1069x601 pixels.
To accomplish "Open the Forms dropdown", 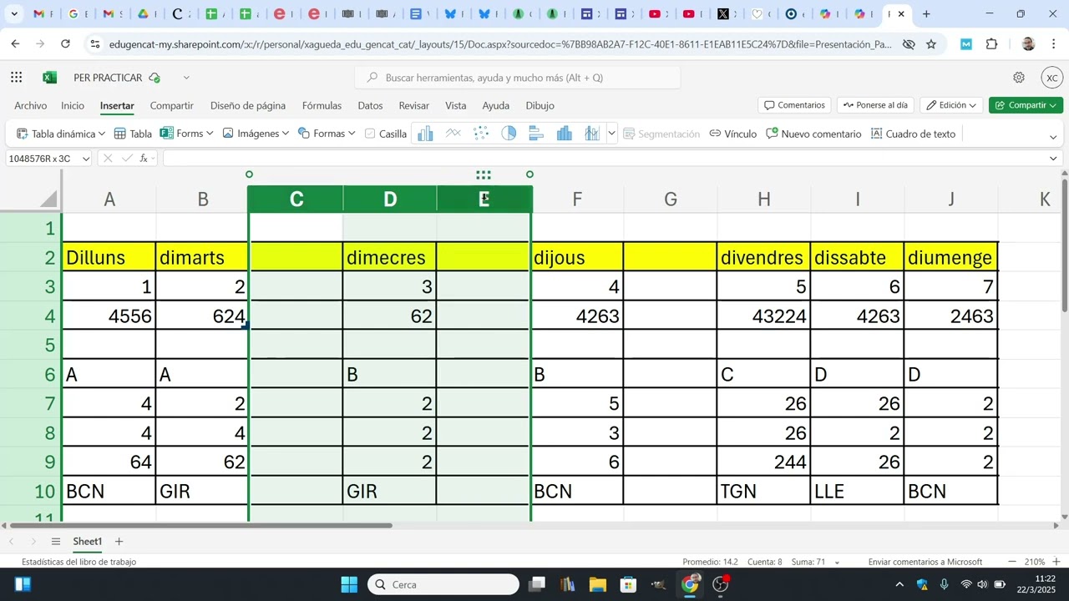I will click(x=210, y=134).
